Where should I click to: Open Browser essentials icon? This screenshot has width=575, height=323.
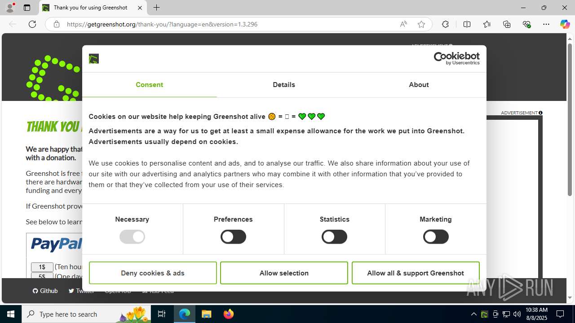tap(527, 24)
